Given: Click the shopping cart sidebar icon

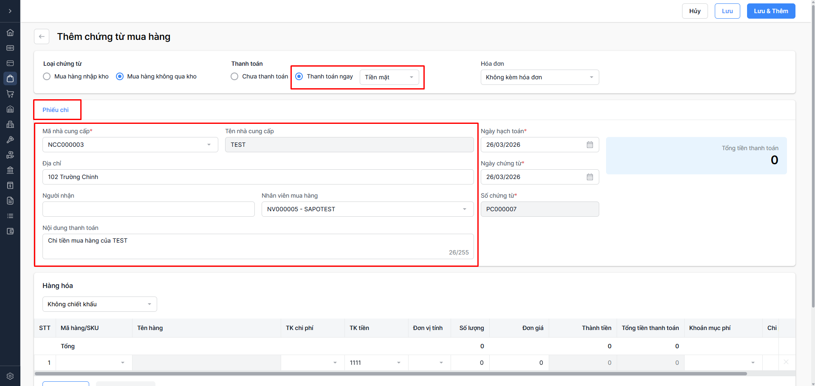Looking at the screenshot, I should 10,94.
